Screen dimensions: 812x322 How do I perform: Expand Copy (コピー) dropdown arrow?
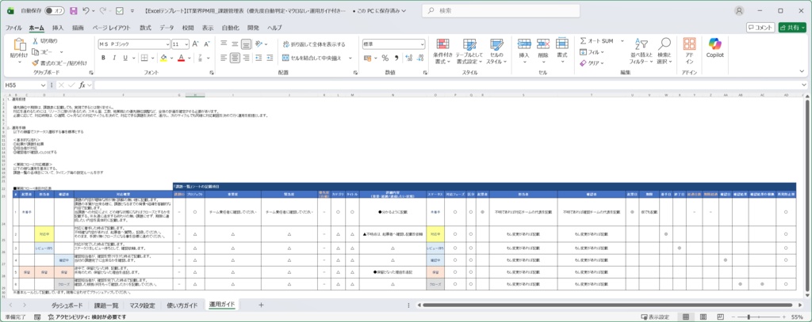[61, 52]
